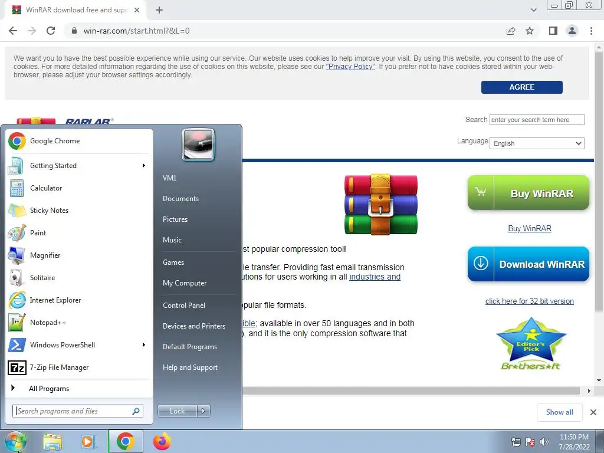The width and height of the screenshot is (604, 453).
Task: Click the blue Download WinRAR button
Action: pos(528,264)
